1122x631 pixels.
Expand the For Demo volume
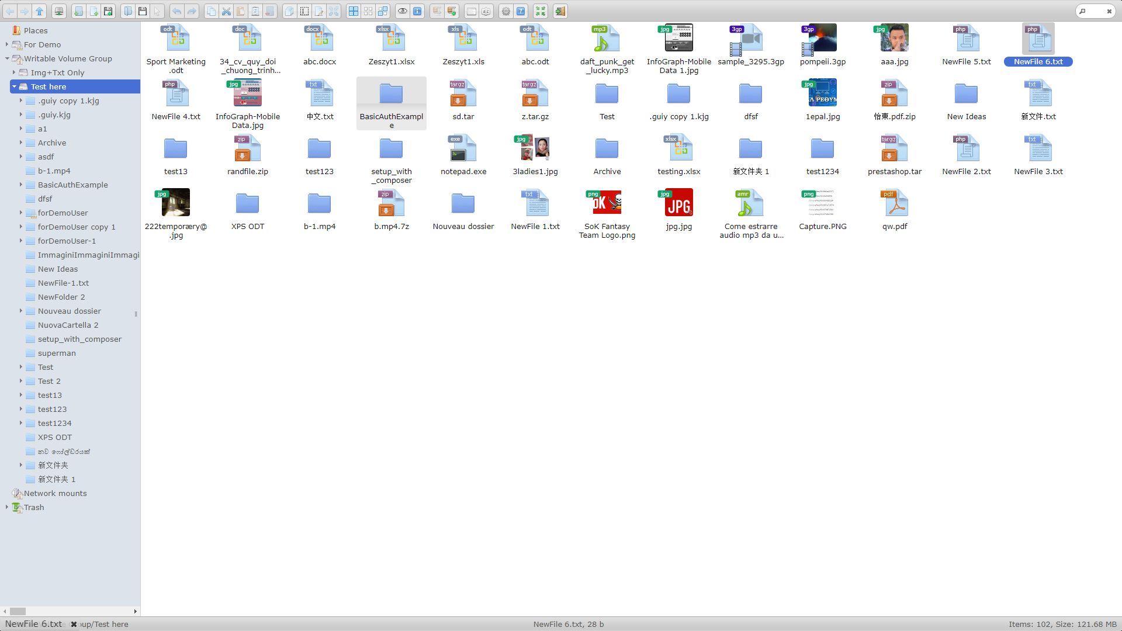[7, 44]
